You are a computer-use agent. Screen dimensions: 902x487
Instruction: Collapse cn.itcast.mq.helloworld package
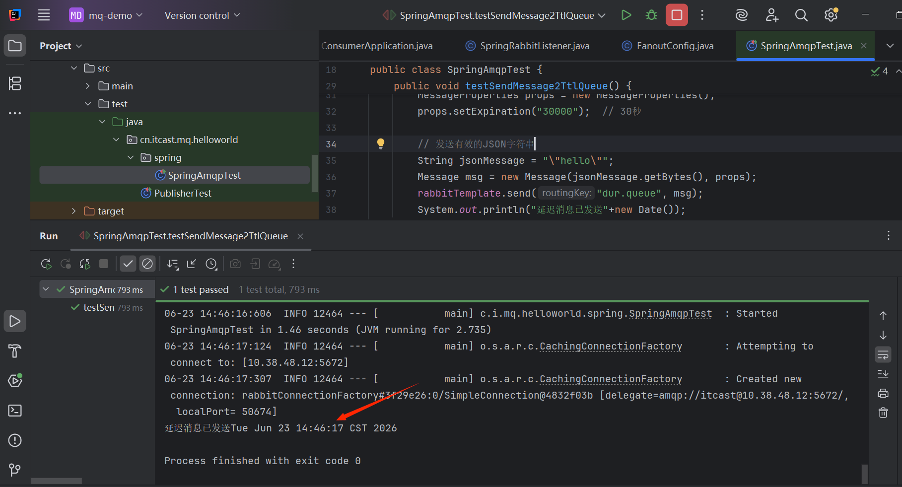116,139
